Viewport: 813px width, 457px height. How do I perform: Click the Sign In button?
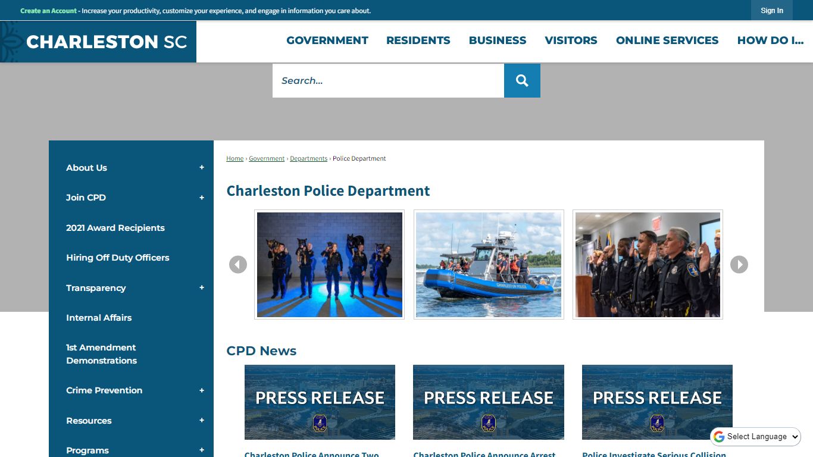click(772, 10)
